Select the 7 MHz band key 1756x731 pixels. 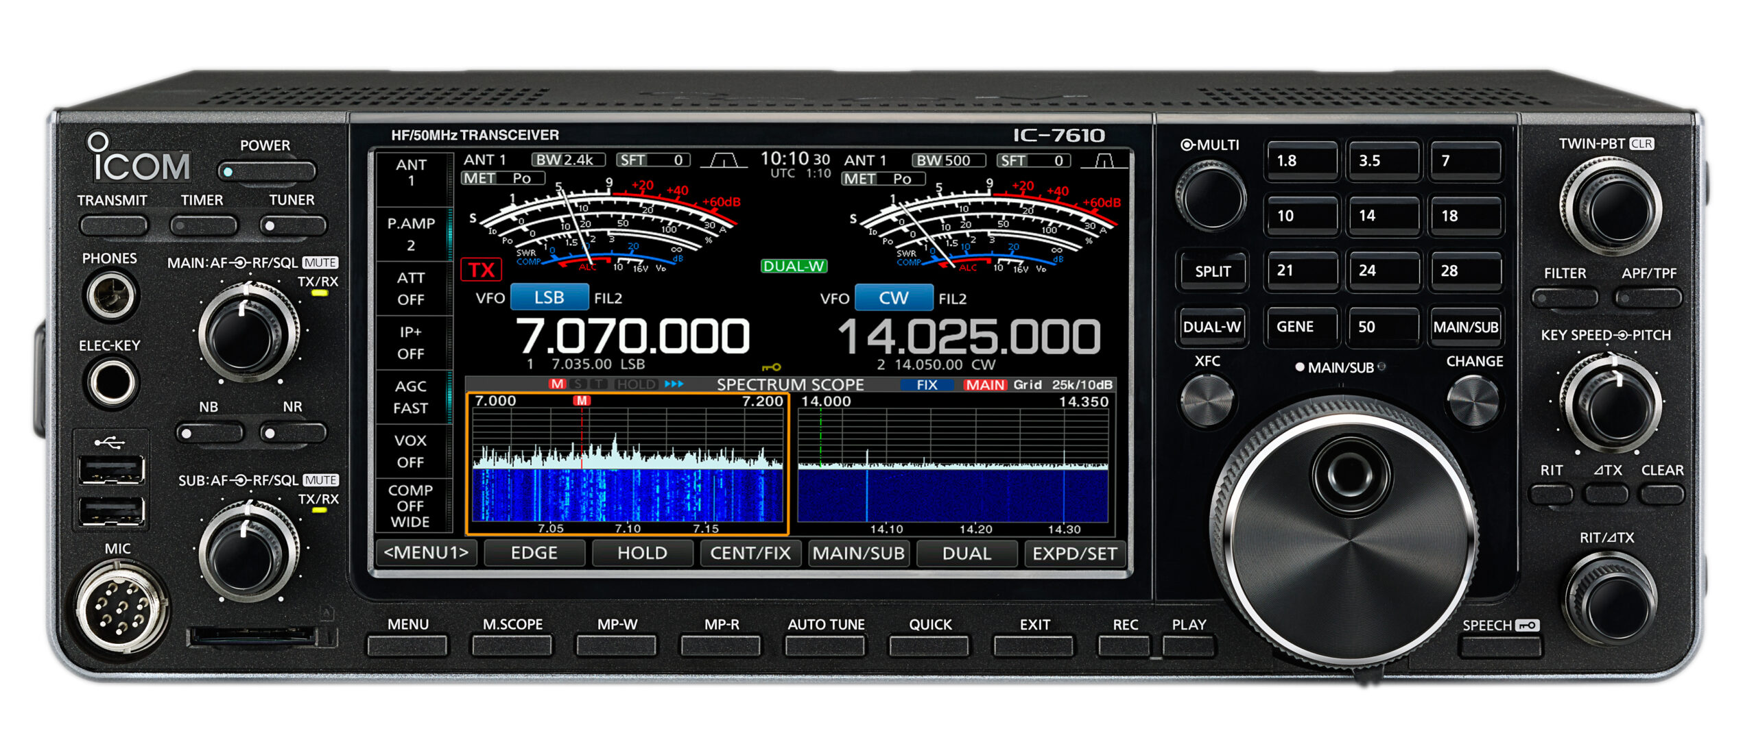click(1466, 161)
